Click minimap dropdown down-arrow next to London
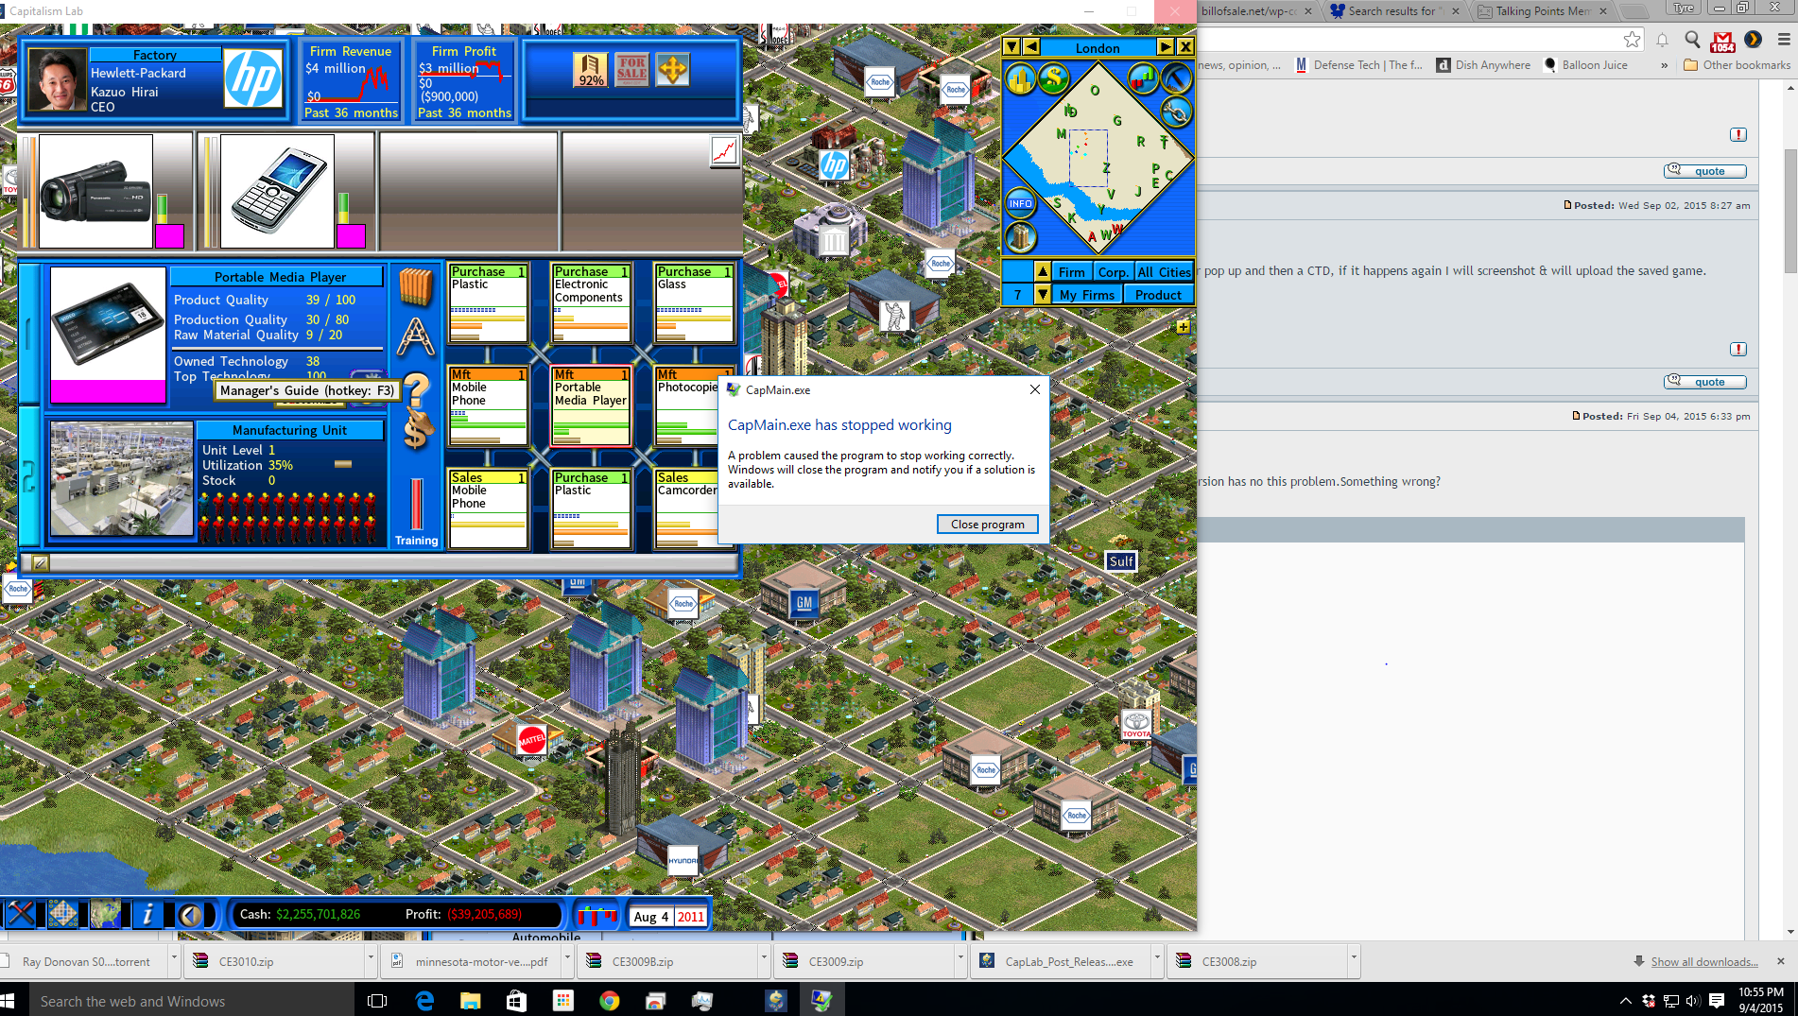Viewport: 1798px width, 1016px height. click(x=1011, y=47)
